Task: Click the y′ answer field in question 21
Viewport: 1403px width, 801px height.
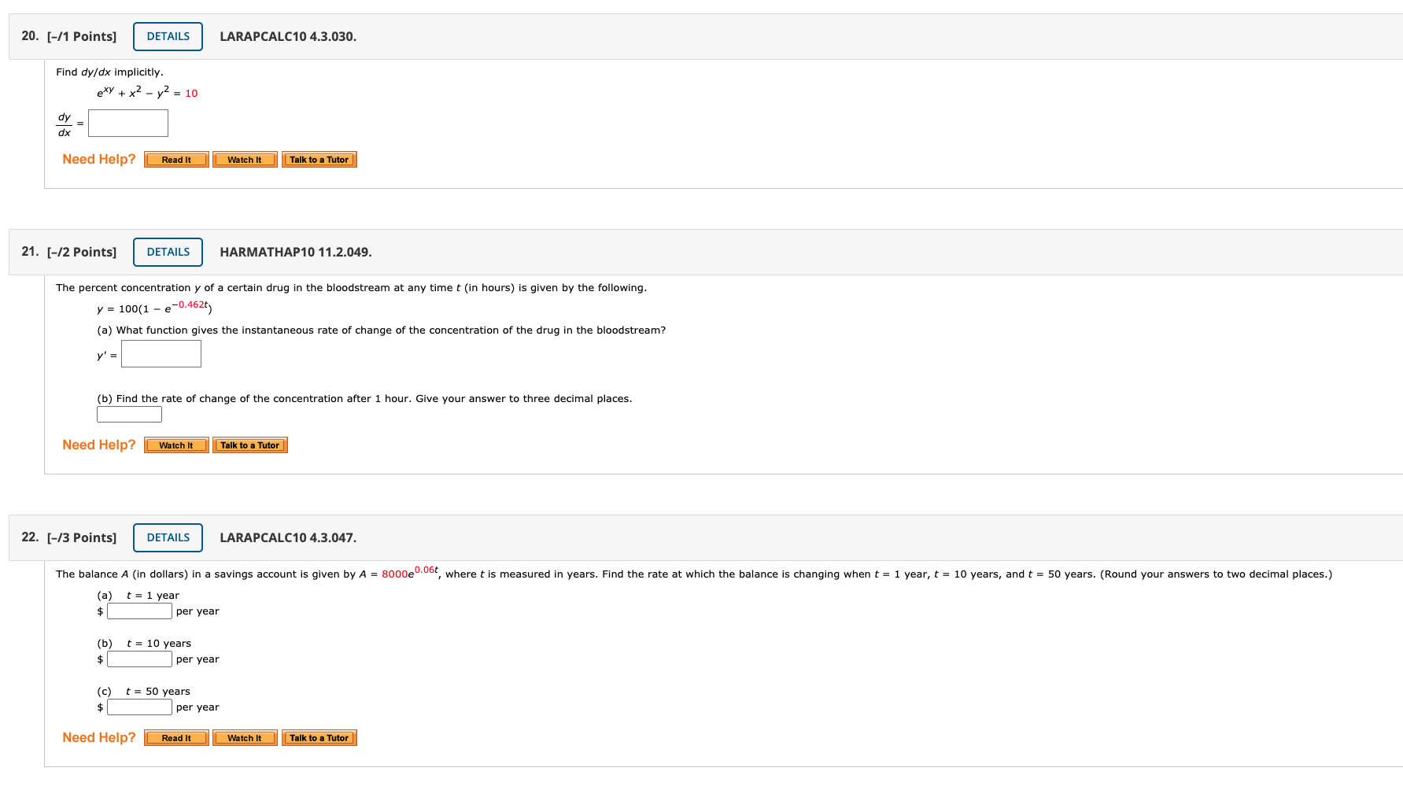Action: [x=161, y=354]
